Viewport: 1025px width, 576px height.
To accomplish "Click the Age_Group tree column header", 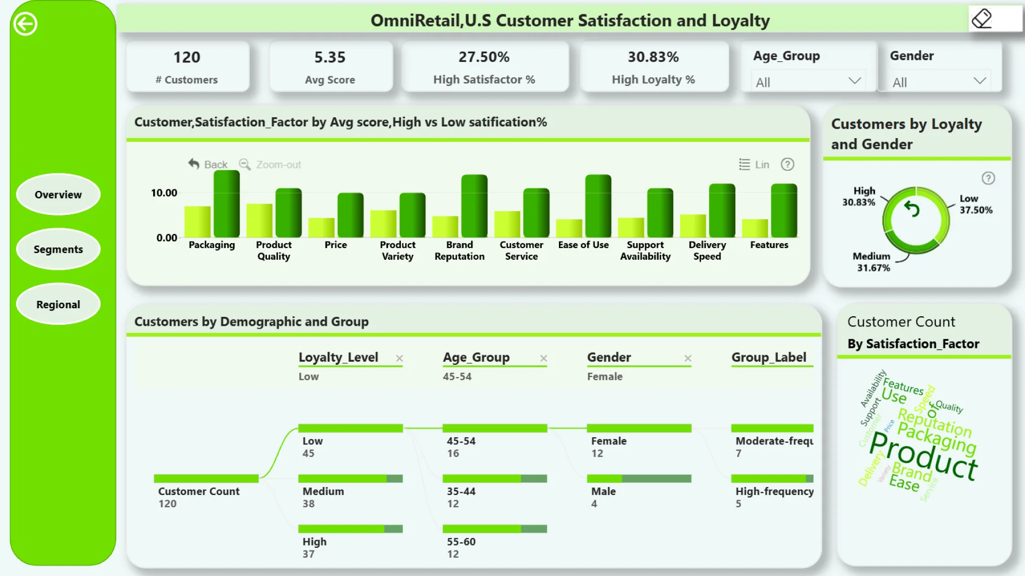I will pyautogui.click(x=476, y=357).
